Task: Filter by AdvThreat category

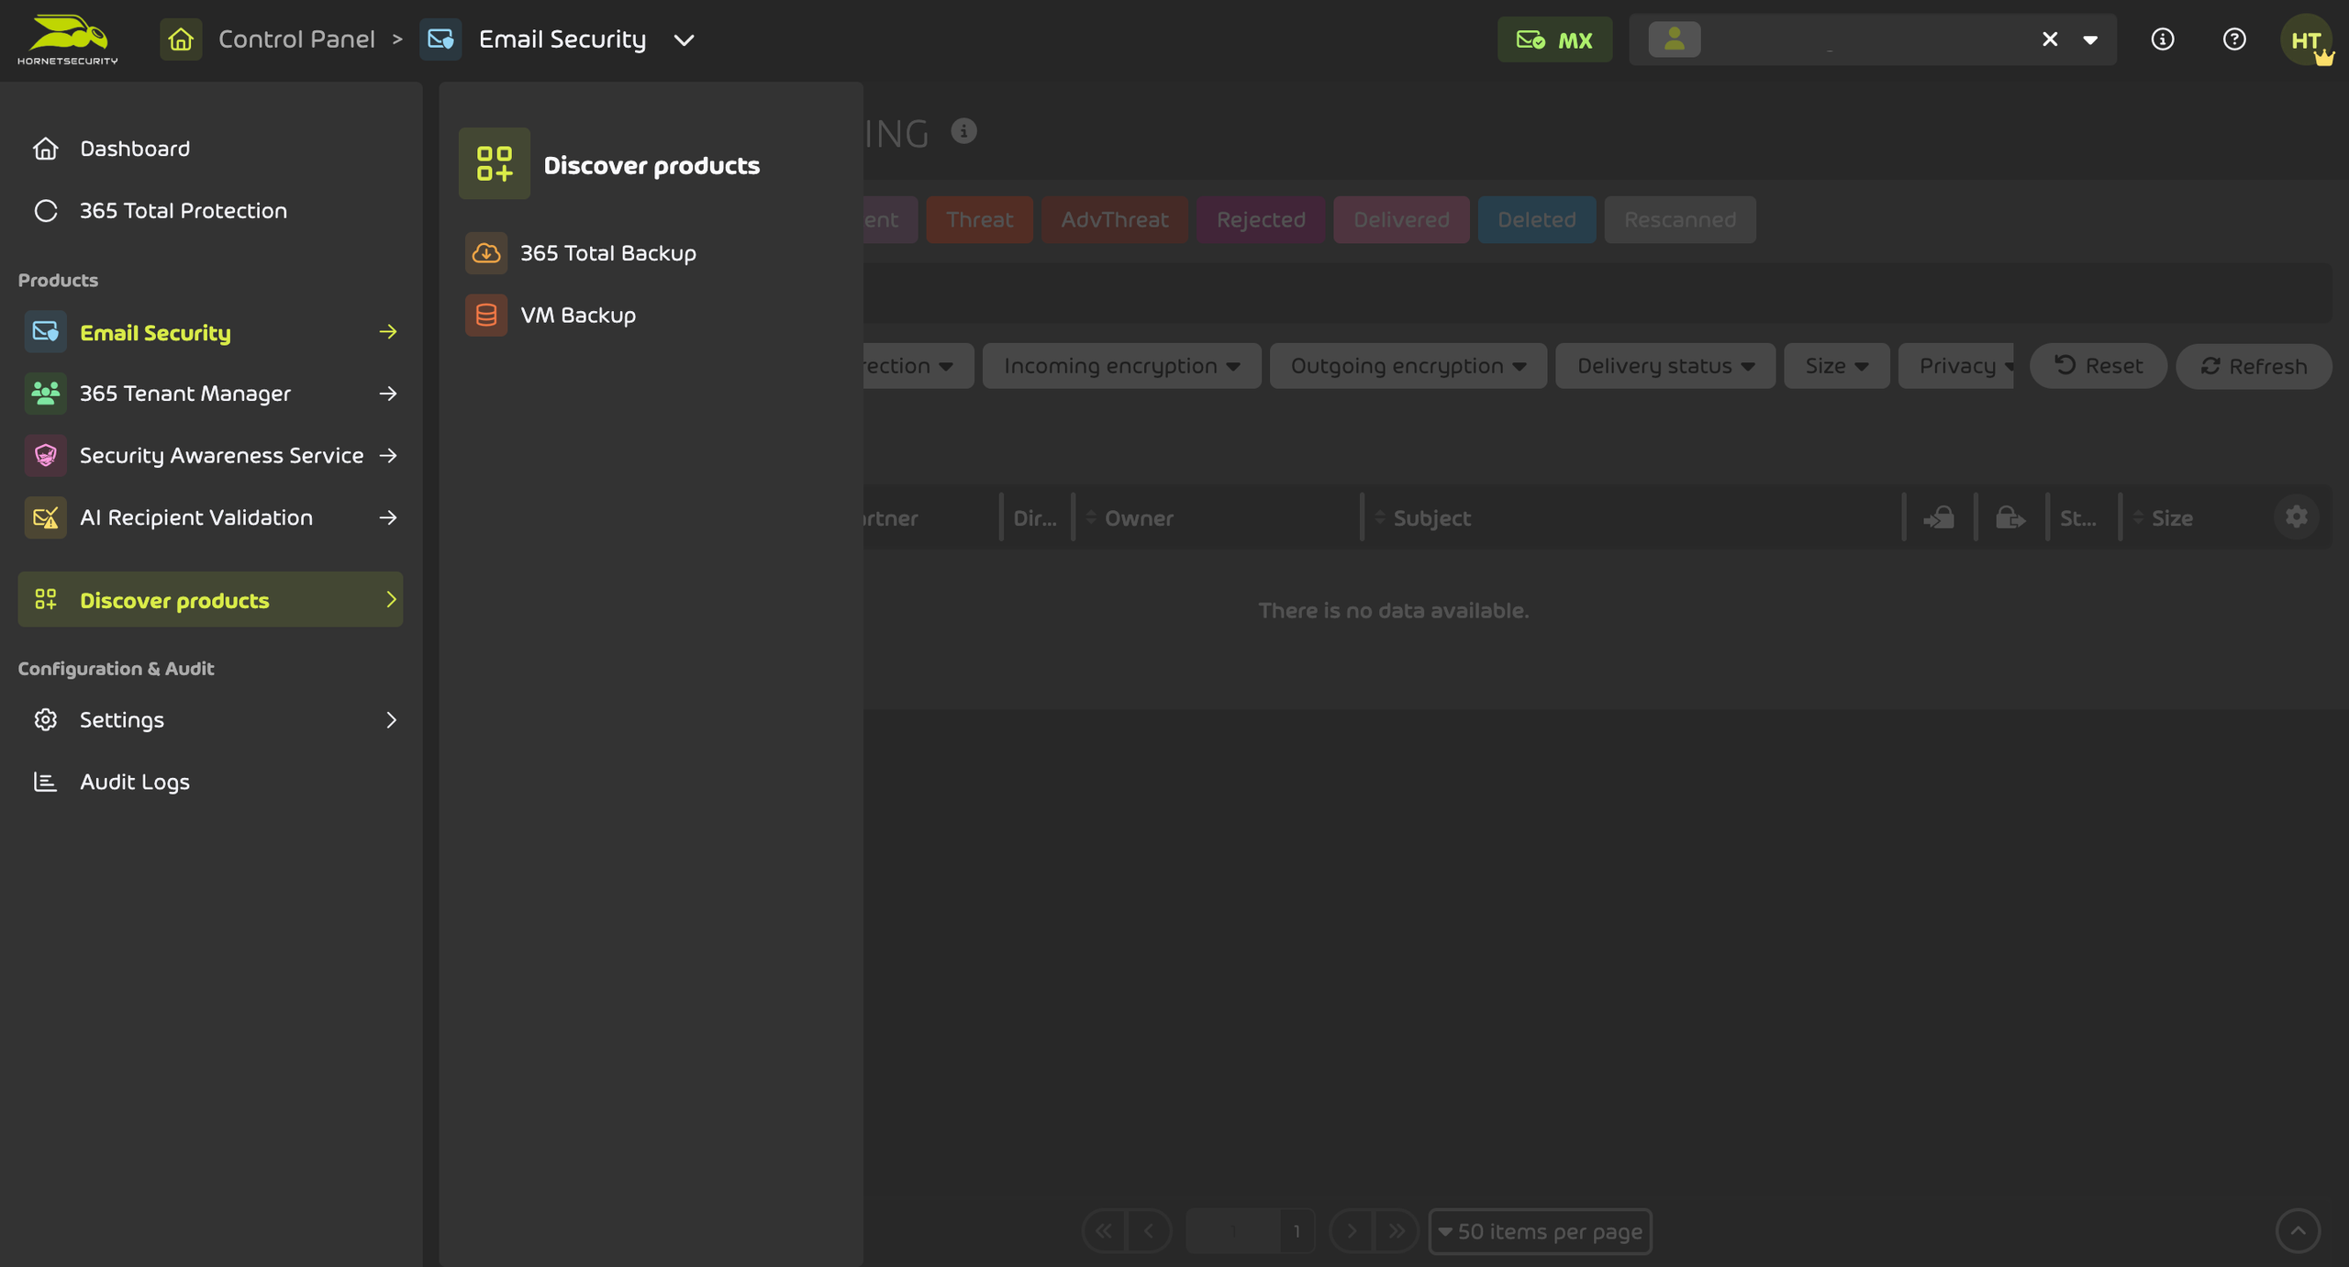Action: point(1114,220)
